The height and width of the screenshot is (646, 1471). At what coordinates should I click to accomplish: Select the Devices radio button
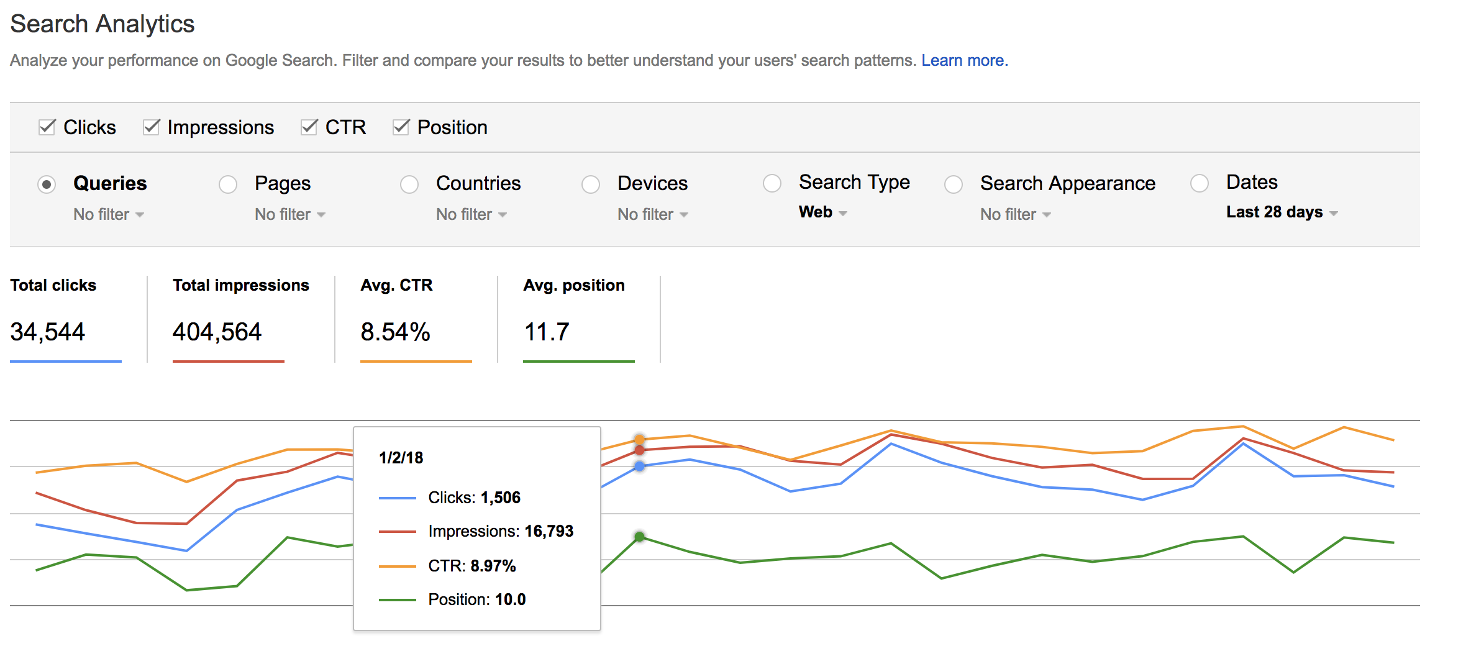pyautogui.click(x=591, y=184)
